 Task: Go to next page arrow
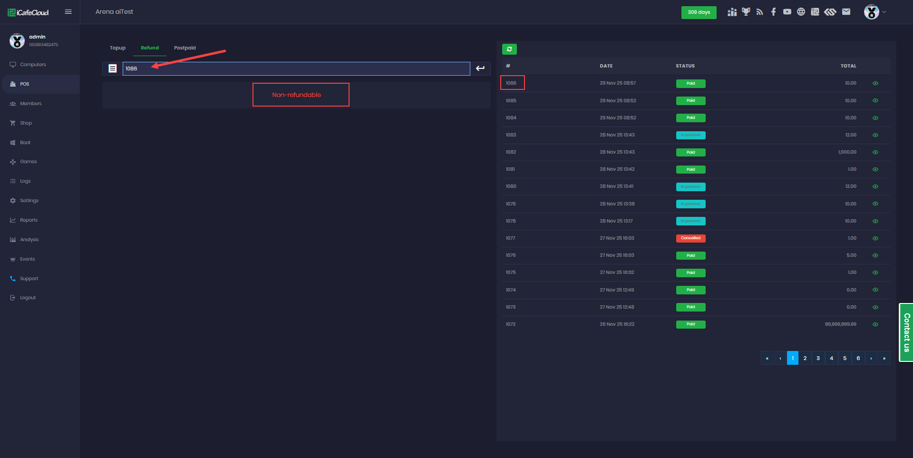tap(871, 358)
